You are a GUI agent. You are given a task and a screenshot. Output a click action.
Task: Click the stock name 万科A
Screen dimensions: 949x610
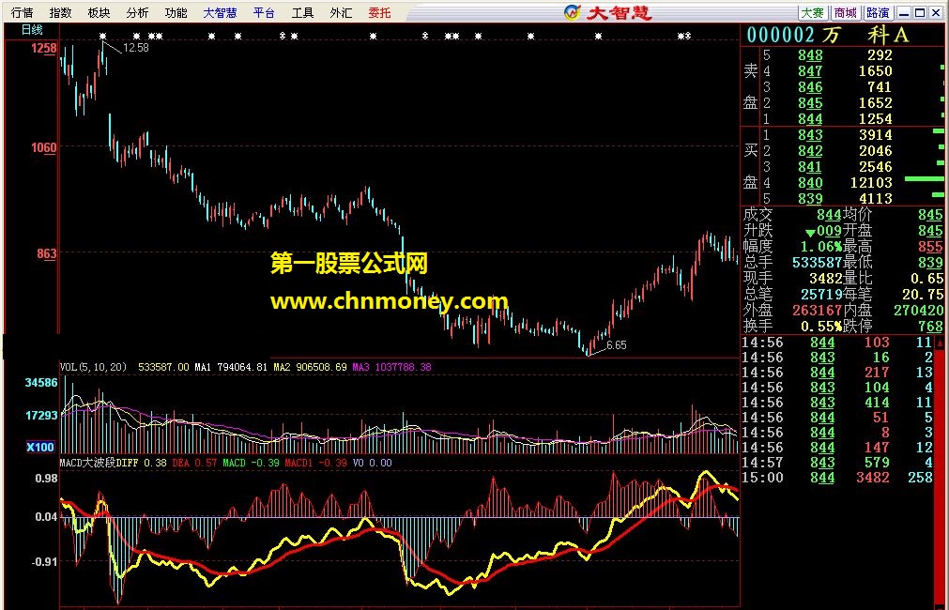[x=865, y=35]
